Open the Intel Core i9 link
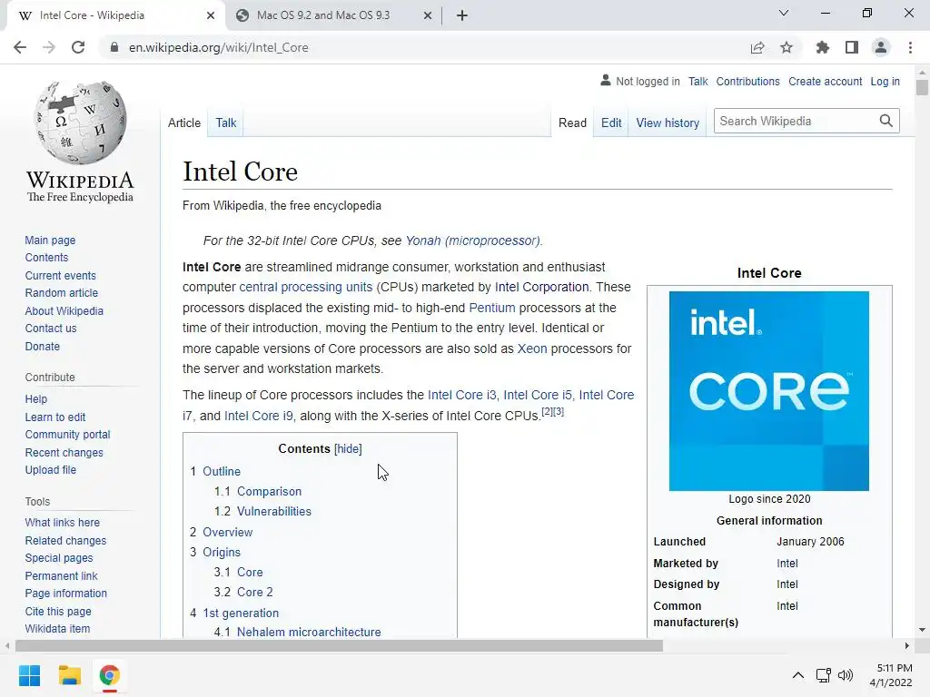 [259, 416]
